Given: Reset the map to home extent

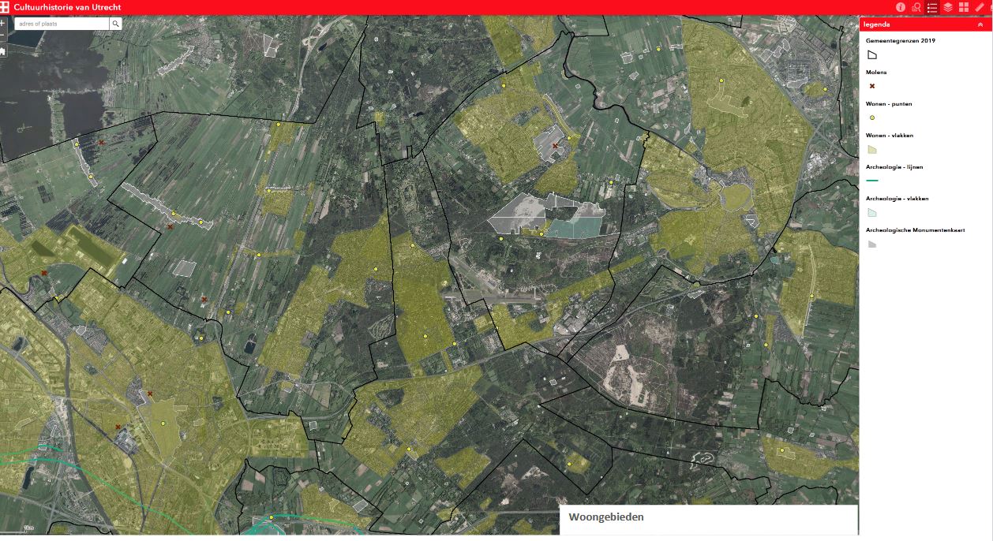Looking at the screenshot, I should (2, 51).
